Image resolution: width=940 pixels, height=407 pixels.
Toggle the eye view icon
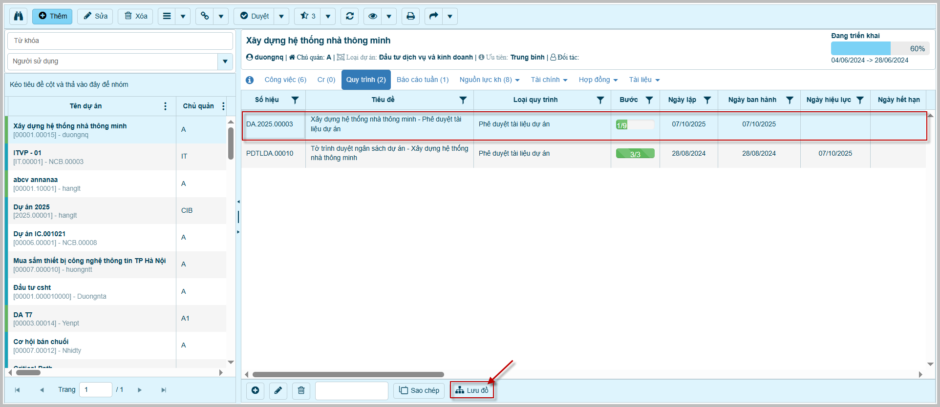373,16
